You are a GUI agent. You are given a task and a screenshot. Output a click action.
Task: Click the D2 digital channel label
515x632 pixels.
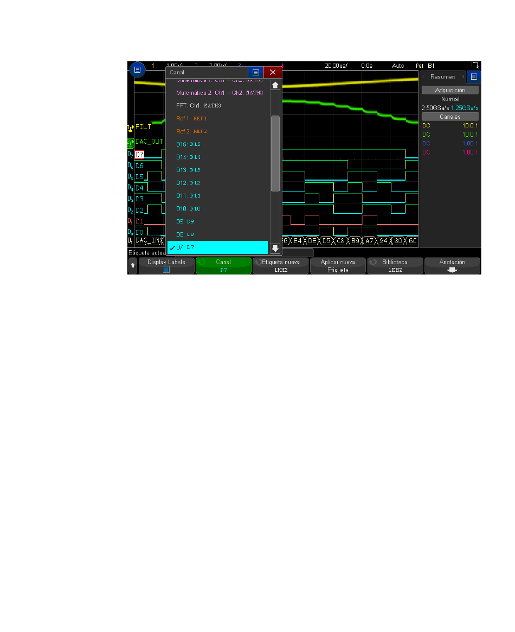point(139,210)
